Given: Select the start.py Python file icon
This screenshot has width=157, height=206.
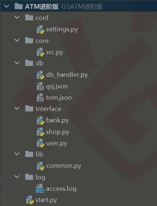Looking at the screenshot, I should (30, 200).
